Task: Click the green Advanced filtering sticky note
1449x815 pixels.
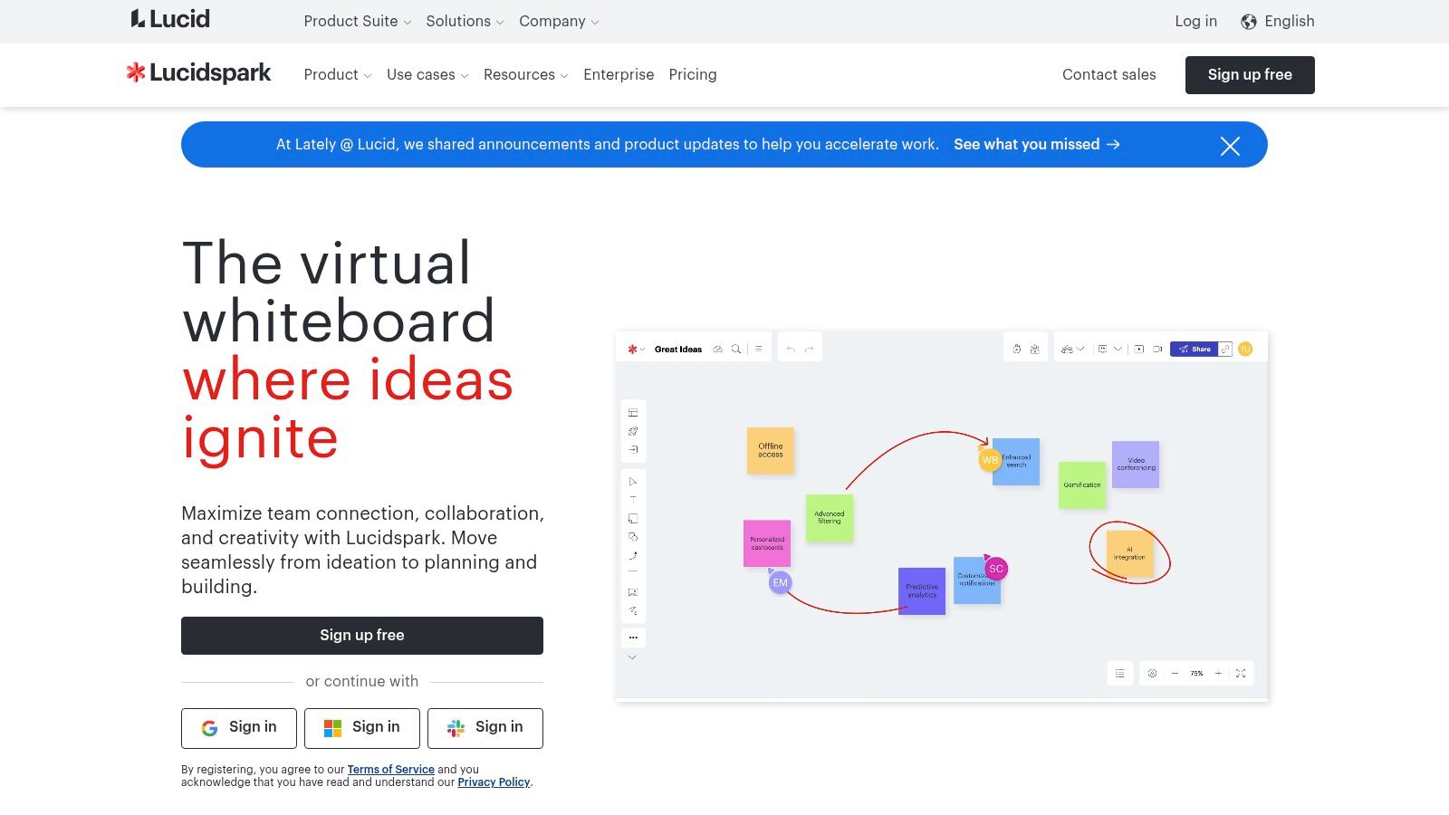Action: 830,518
